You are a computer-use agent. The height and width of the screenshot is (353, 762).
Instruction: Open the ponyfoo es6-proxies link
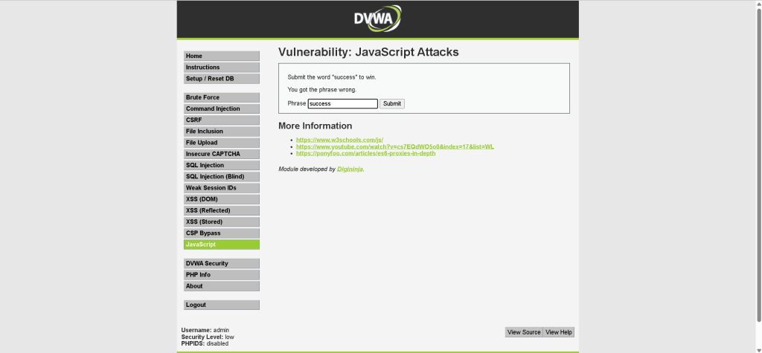pos(366,153)
